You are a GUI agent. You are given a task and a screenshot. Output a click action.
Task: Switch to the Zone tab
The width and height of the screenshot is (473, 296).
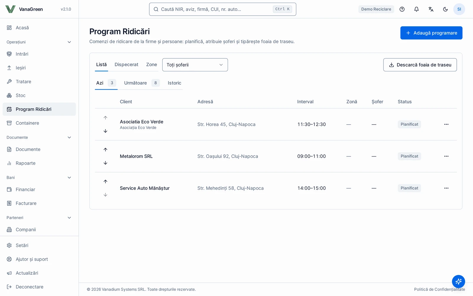coord(151,65)
